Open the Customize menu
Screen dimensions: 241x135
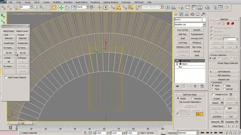[126, 2]
